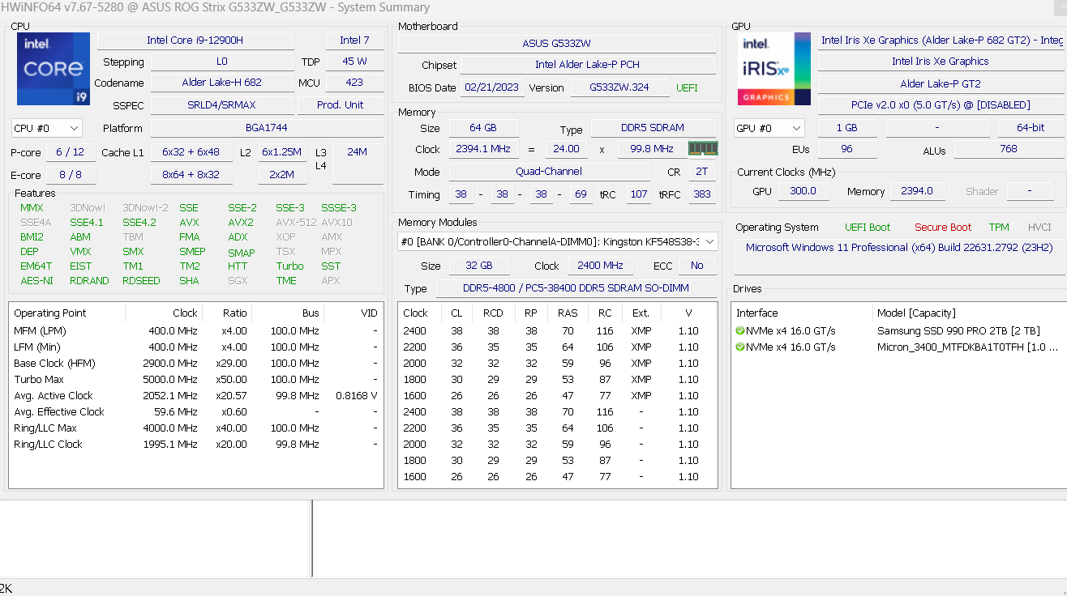Viewport: 1067px width, 596px height.
Task: Click the 2394.1 MHz memory clock field
Action: click(483, 149)
